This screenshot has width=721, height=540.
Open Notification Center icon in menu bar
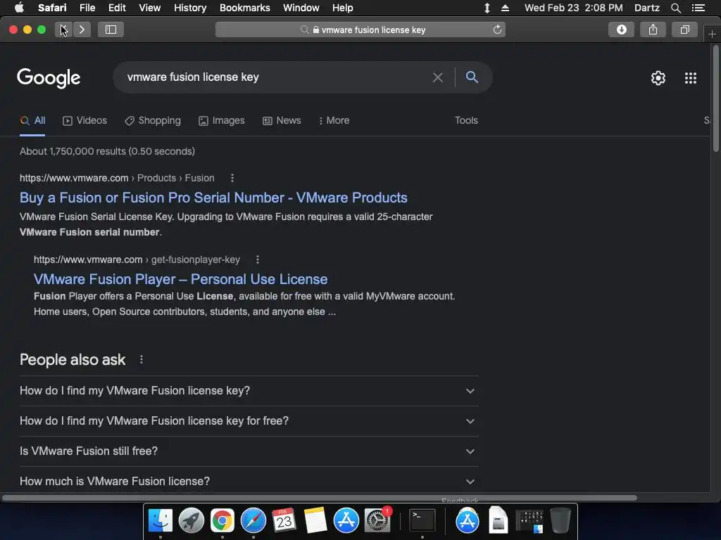pyautogui.click(x=698, y=8)
